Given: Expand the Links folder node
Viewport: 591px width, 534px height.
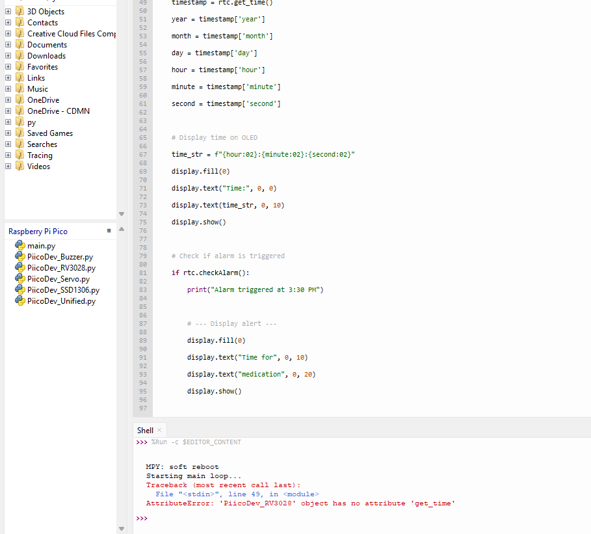Looking at the screenshot, I should pos(8,77).
